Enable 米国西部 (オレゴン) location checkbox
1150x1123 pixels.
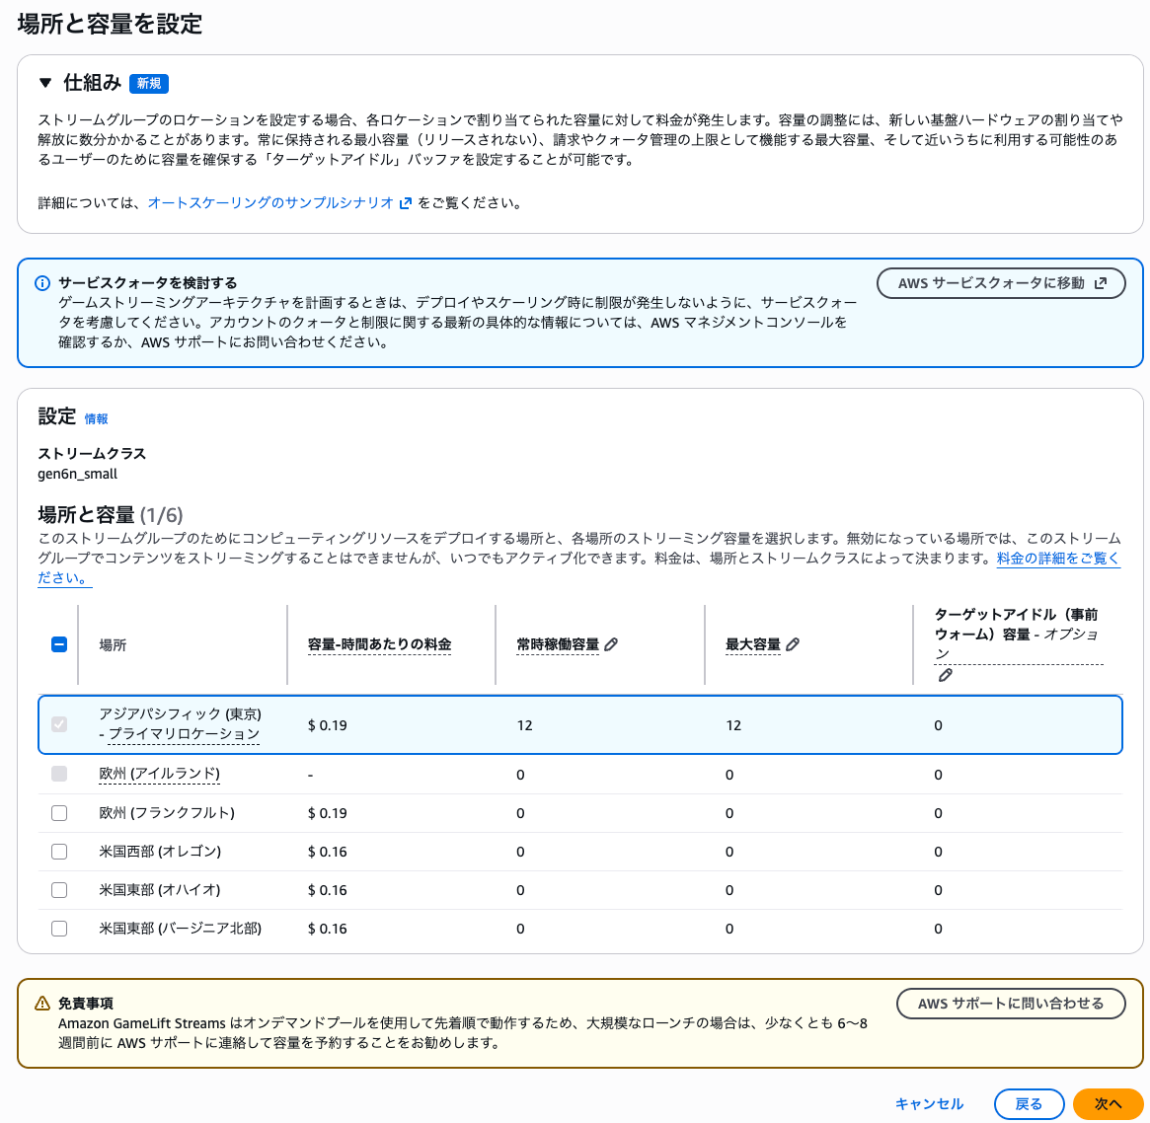tap(58, 852)
